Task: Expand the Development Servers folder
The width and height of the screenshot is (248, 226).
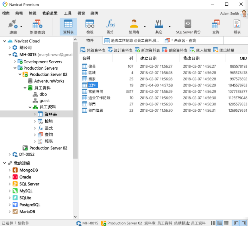Action: (15, 61)
